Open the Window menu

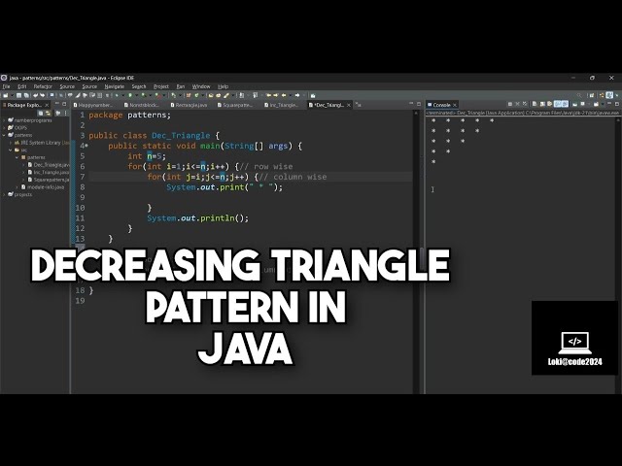[x=201, y=86]
